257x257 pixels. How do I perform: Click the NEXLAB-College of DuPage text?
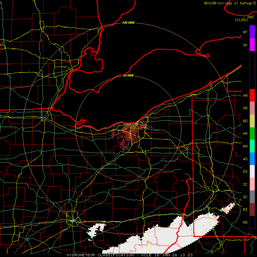pyautogui.click(x=228, y=3)
